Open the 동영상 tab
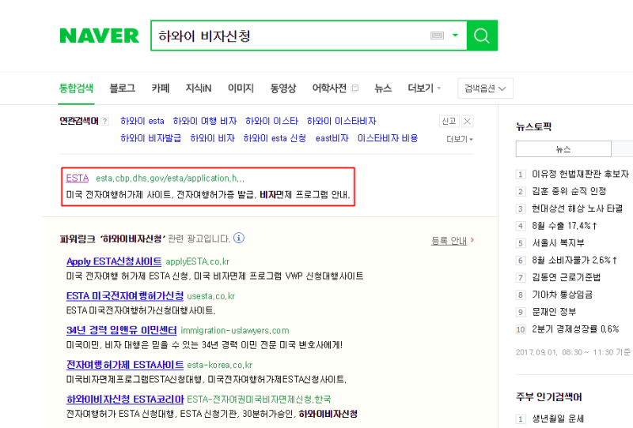This screenshot has height=428, width=633. pyautogui.click(x=283, y=88)
